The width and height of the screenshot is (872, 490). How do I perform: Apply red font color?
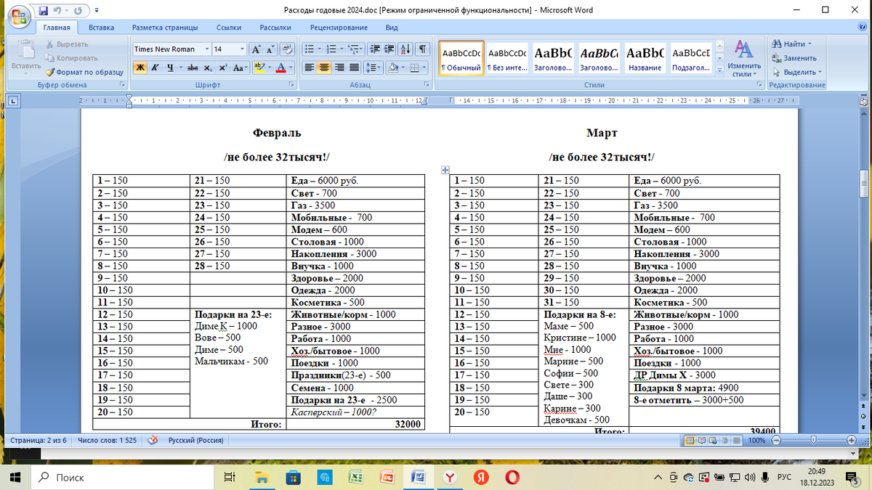280,68
